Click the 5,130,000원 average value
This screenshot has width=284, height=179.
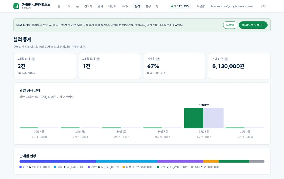(x=228, y=66)
